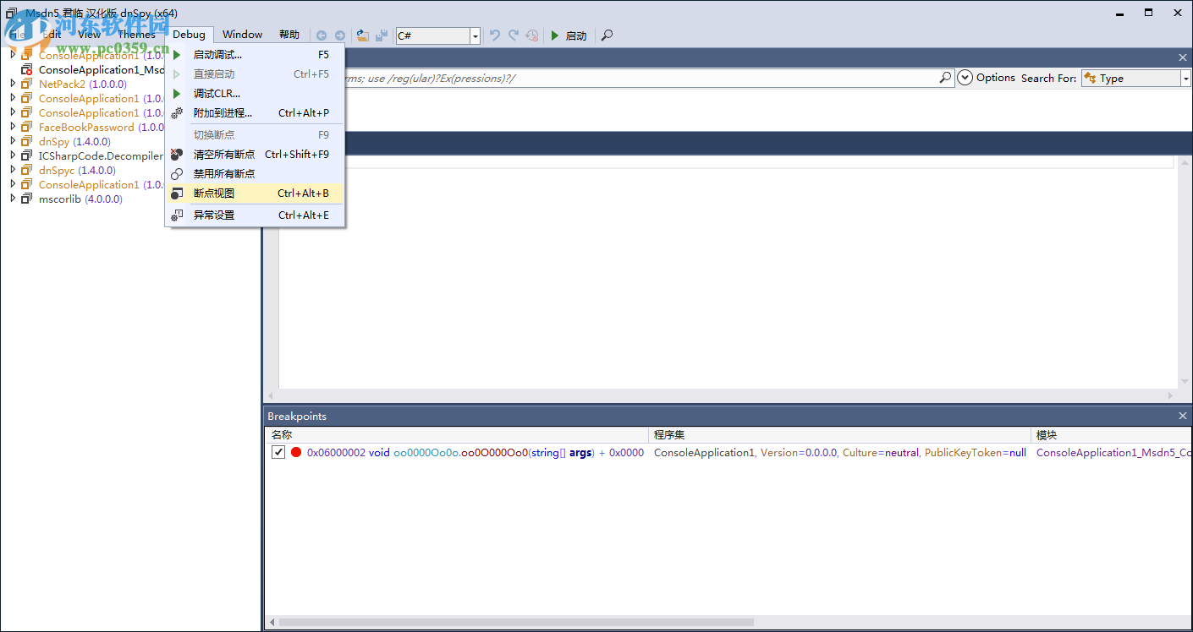Expand the mscorlib tree node
Image resolution: width=1193 pixels, height=632 pixels.
pos(13,199)
